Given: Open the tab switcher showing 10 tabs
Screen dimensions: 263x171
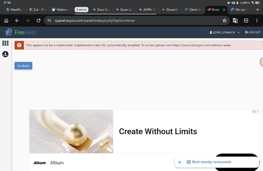Looking at the screenshot, I should [246, 20].
